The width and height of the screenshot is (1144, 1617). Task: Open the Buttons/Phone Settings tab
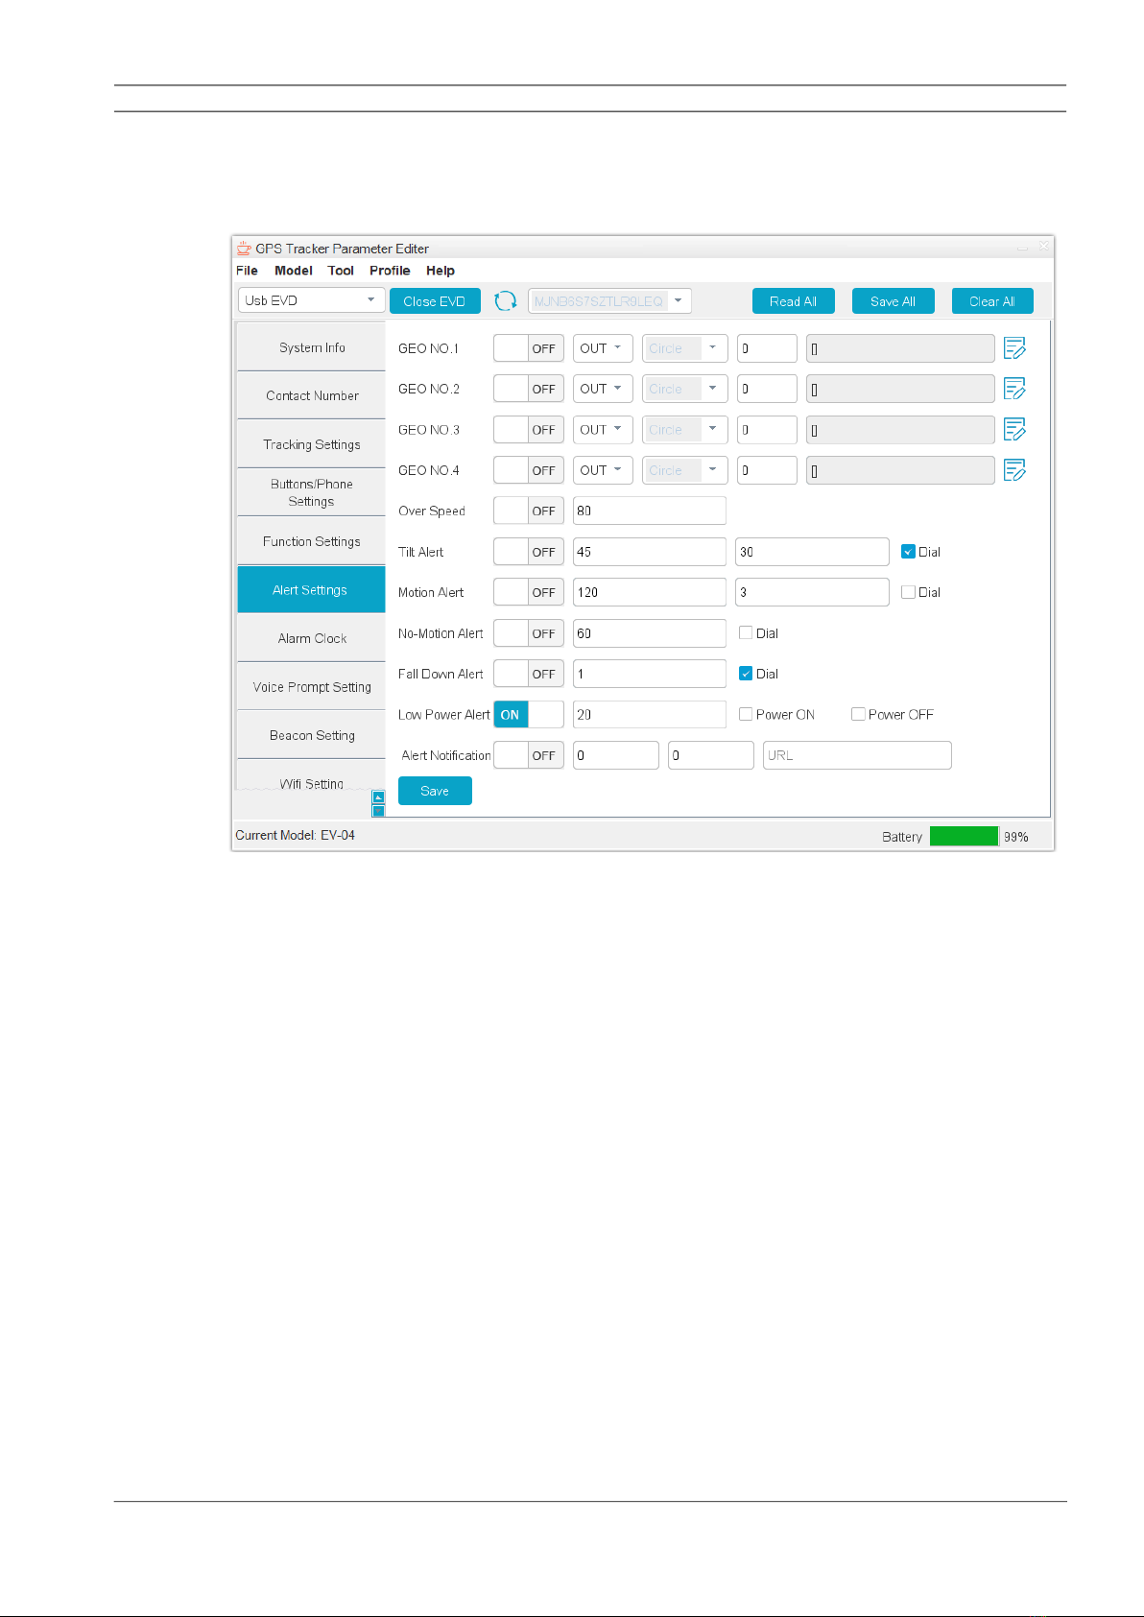click(x=311, y=492)
